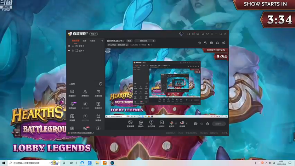Click the 修改 button beside stream title
The height and width of the screenshot is (166, 295).
click(x=129, y=41)
